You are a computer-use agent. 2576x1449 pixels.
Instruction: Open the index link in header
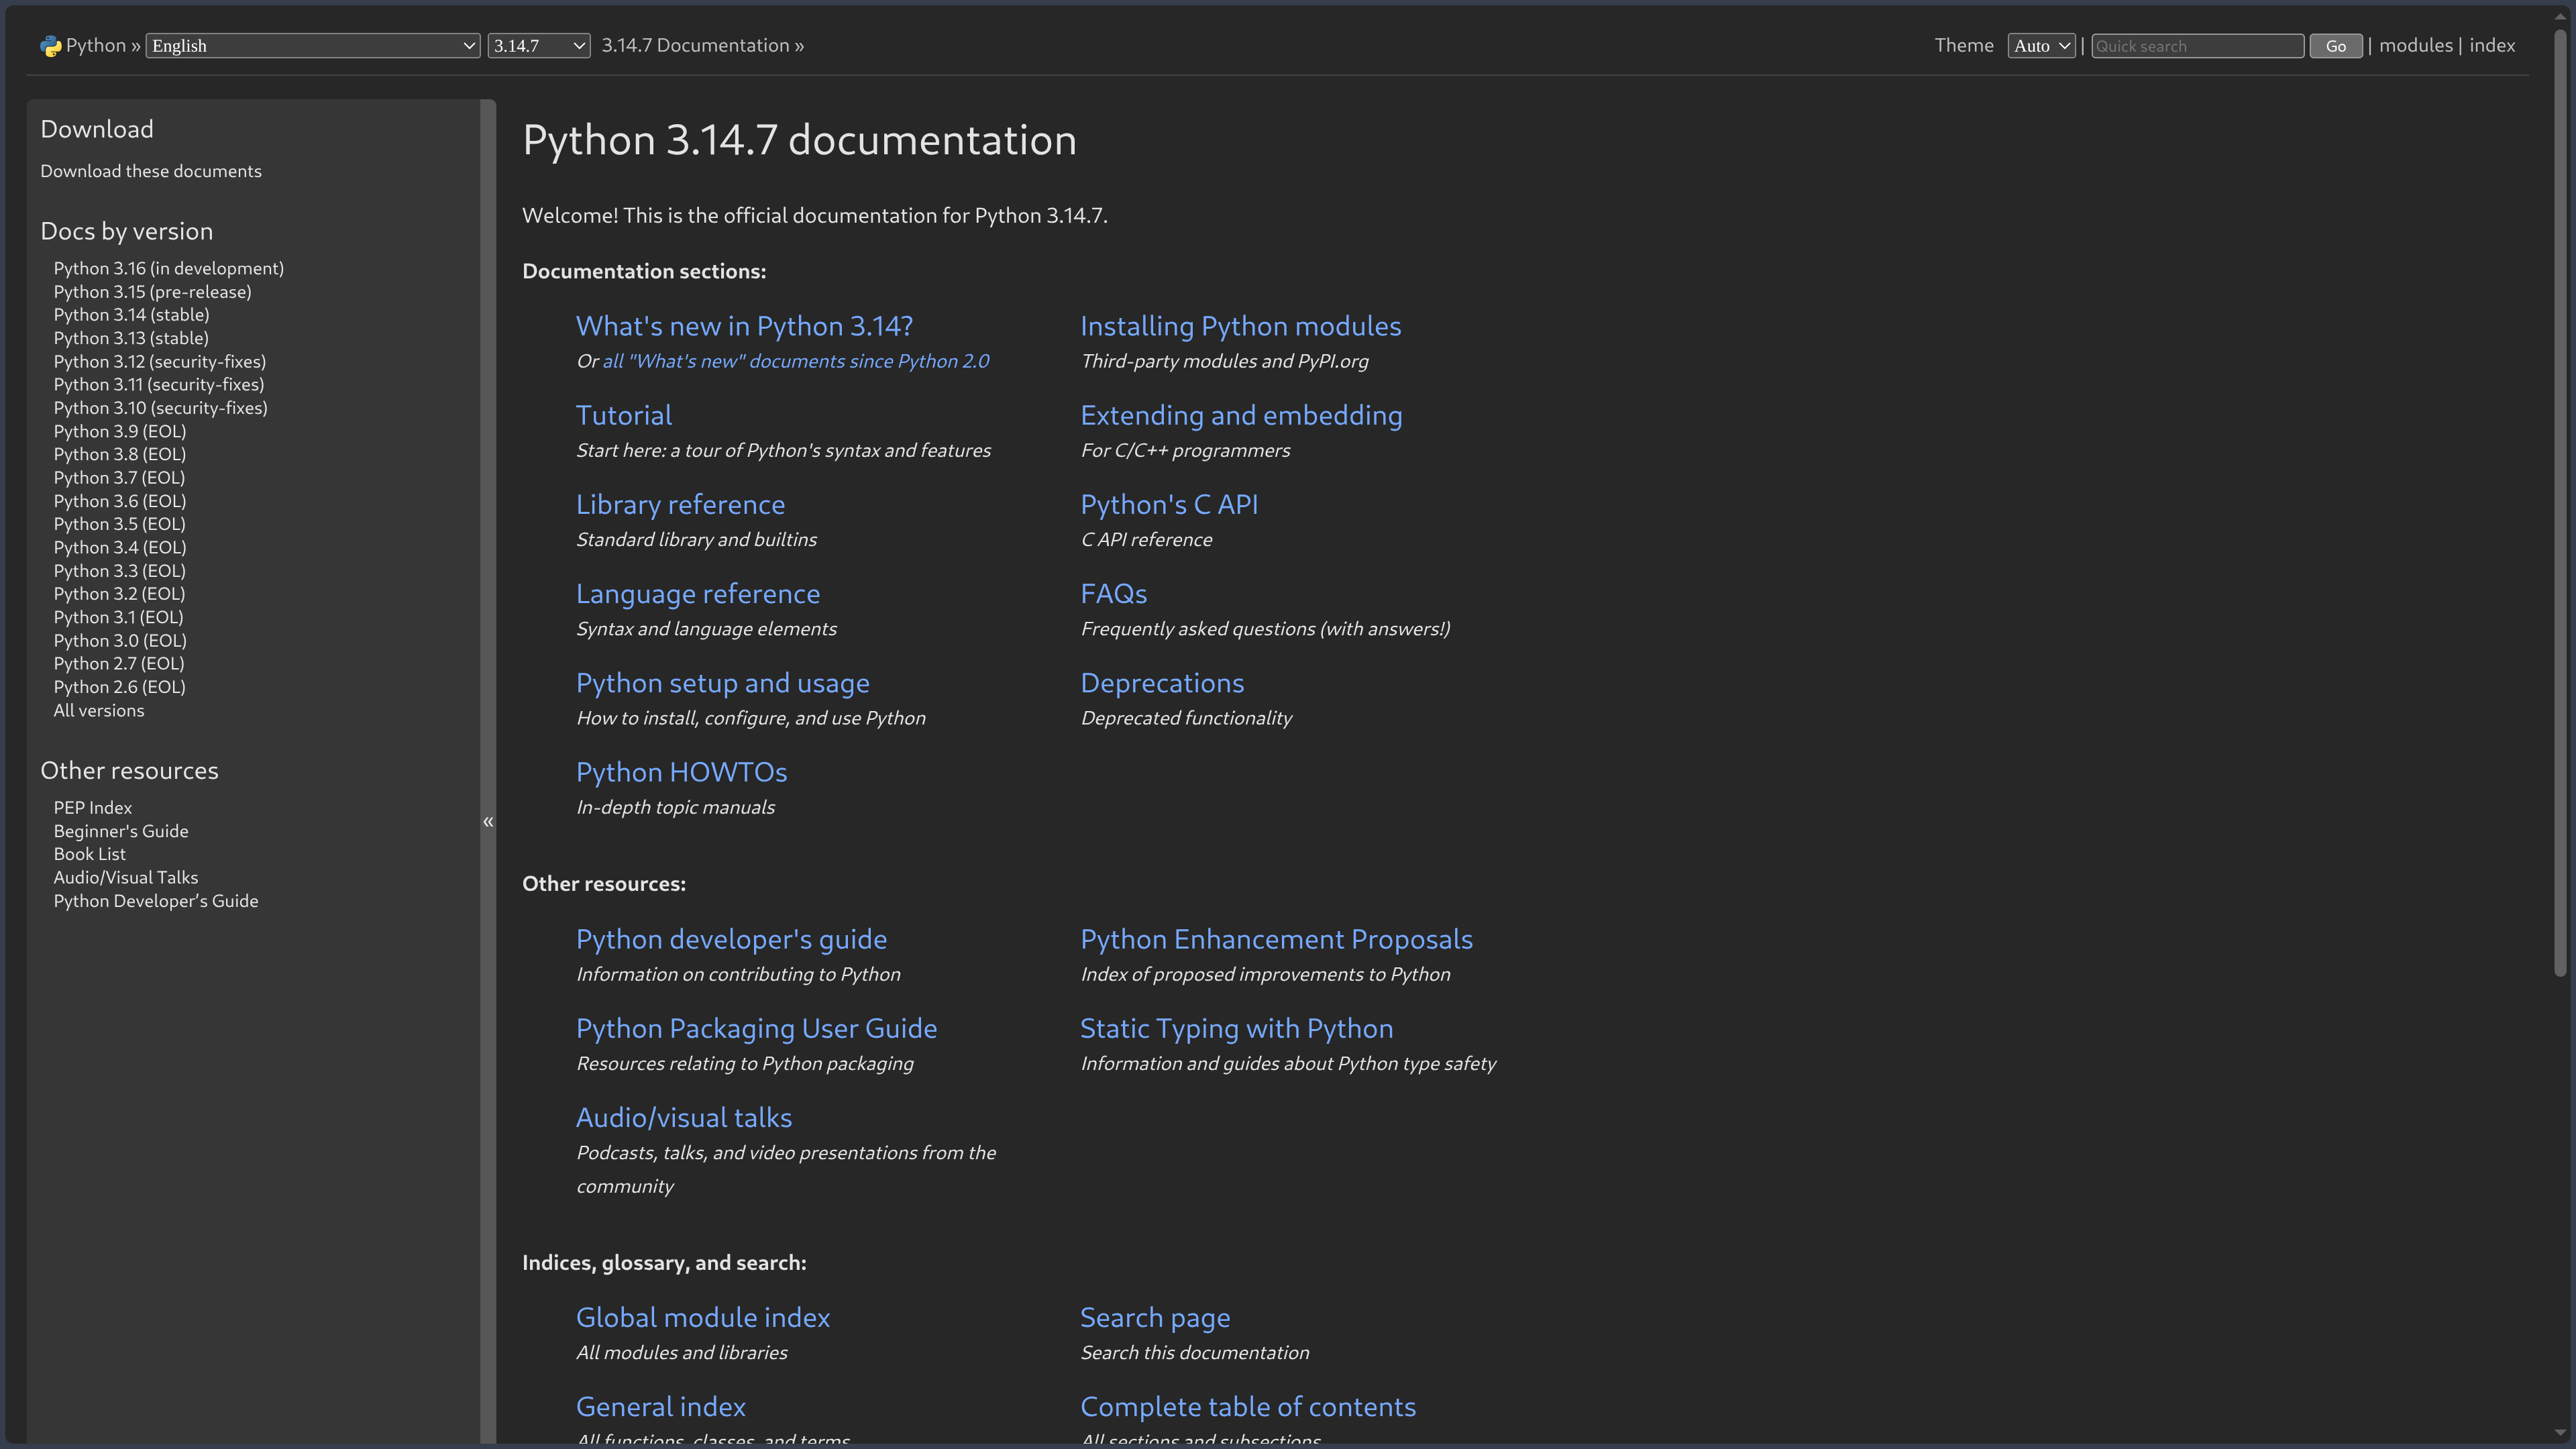[2492, 45]
